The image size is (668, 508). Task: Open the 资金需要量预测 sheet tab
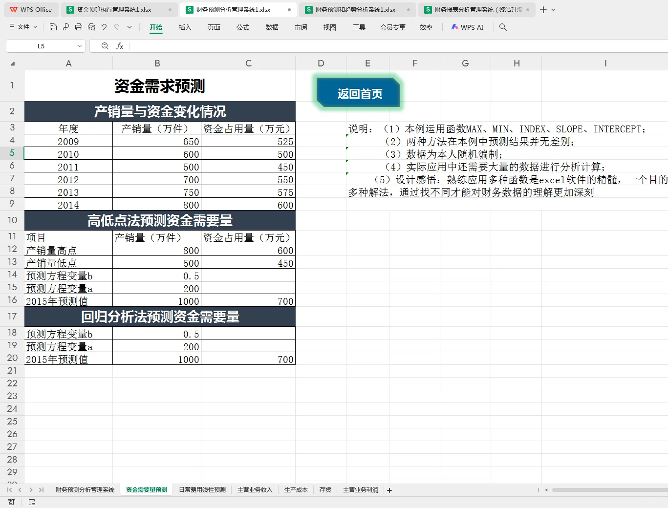(147, 490)
